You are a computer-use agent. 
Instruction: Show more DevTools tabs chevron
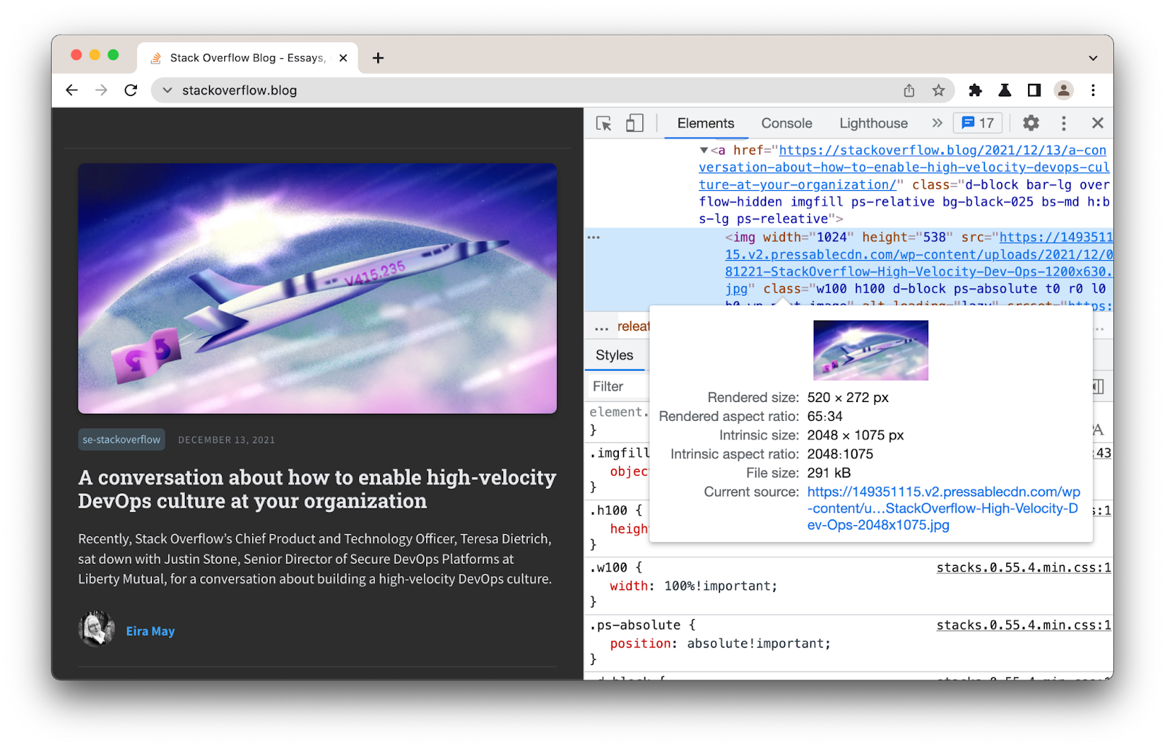click(937, 123)
